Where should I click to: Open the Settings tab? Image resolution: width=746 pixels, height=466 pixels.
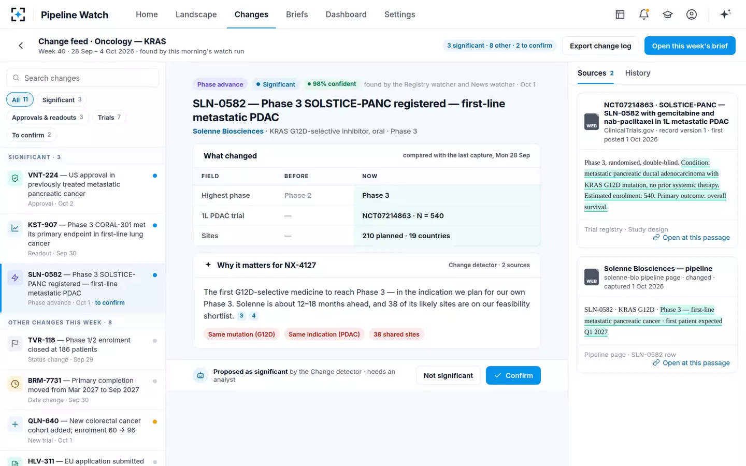pyautogui.click(x=399, y=14)
